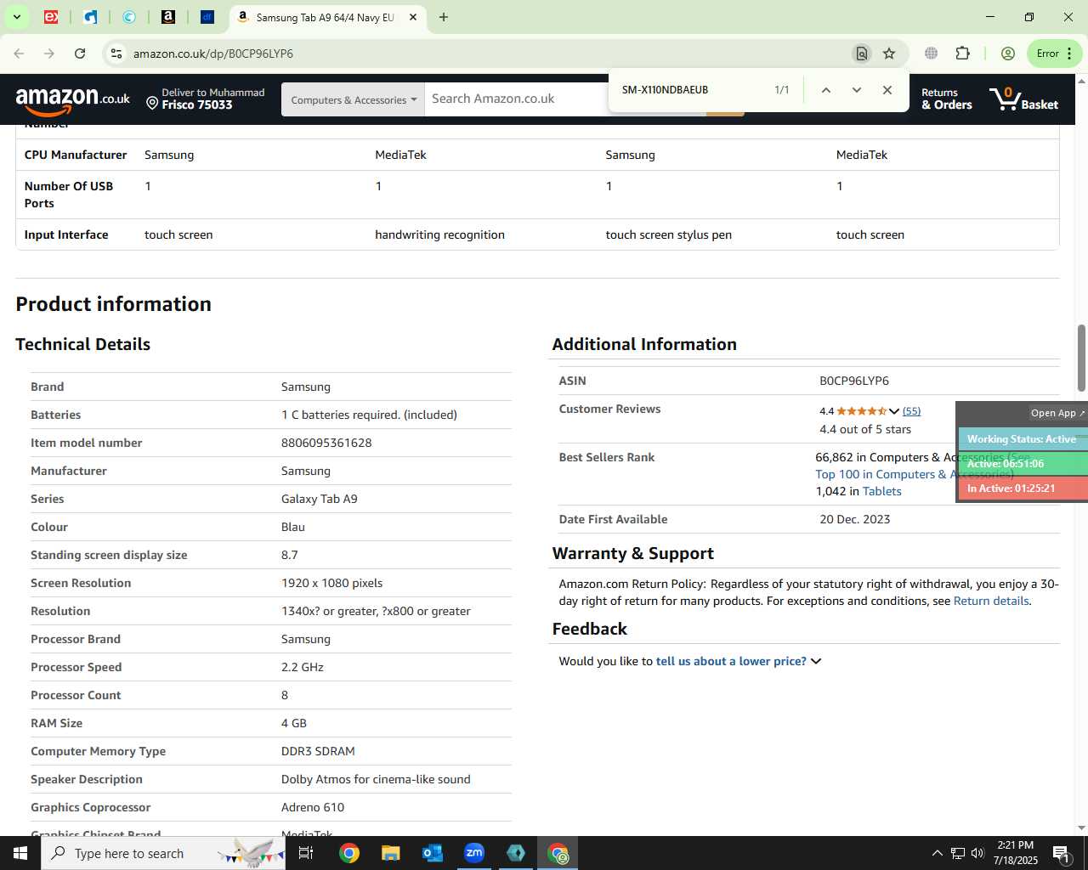Switch to the pinned dark blue 'df' tab

click(207, 17)
